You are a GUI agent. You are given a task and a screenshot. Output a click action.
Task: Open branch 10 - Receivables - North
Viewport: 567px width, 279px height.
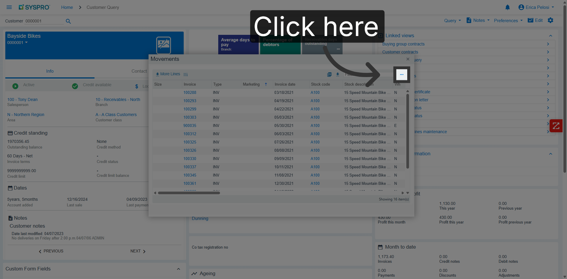point(118,99)
